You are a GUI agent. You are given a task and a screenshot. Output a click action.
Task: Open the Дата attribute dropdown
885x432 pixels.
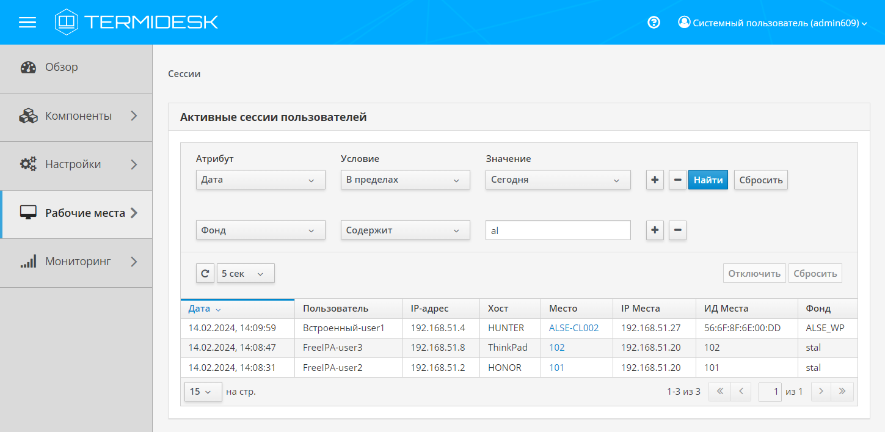point(260,180)
